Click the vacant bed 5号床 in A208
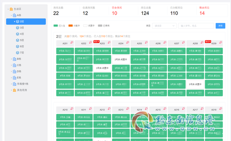 pyautogui.click(x=195, y=84)
